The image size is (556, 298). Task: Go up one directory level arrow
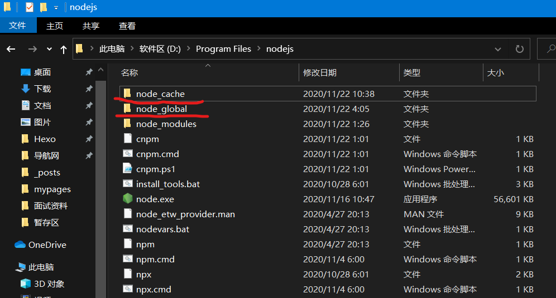click(x=64, y=50)
